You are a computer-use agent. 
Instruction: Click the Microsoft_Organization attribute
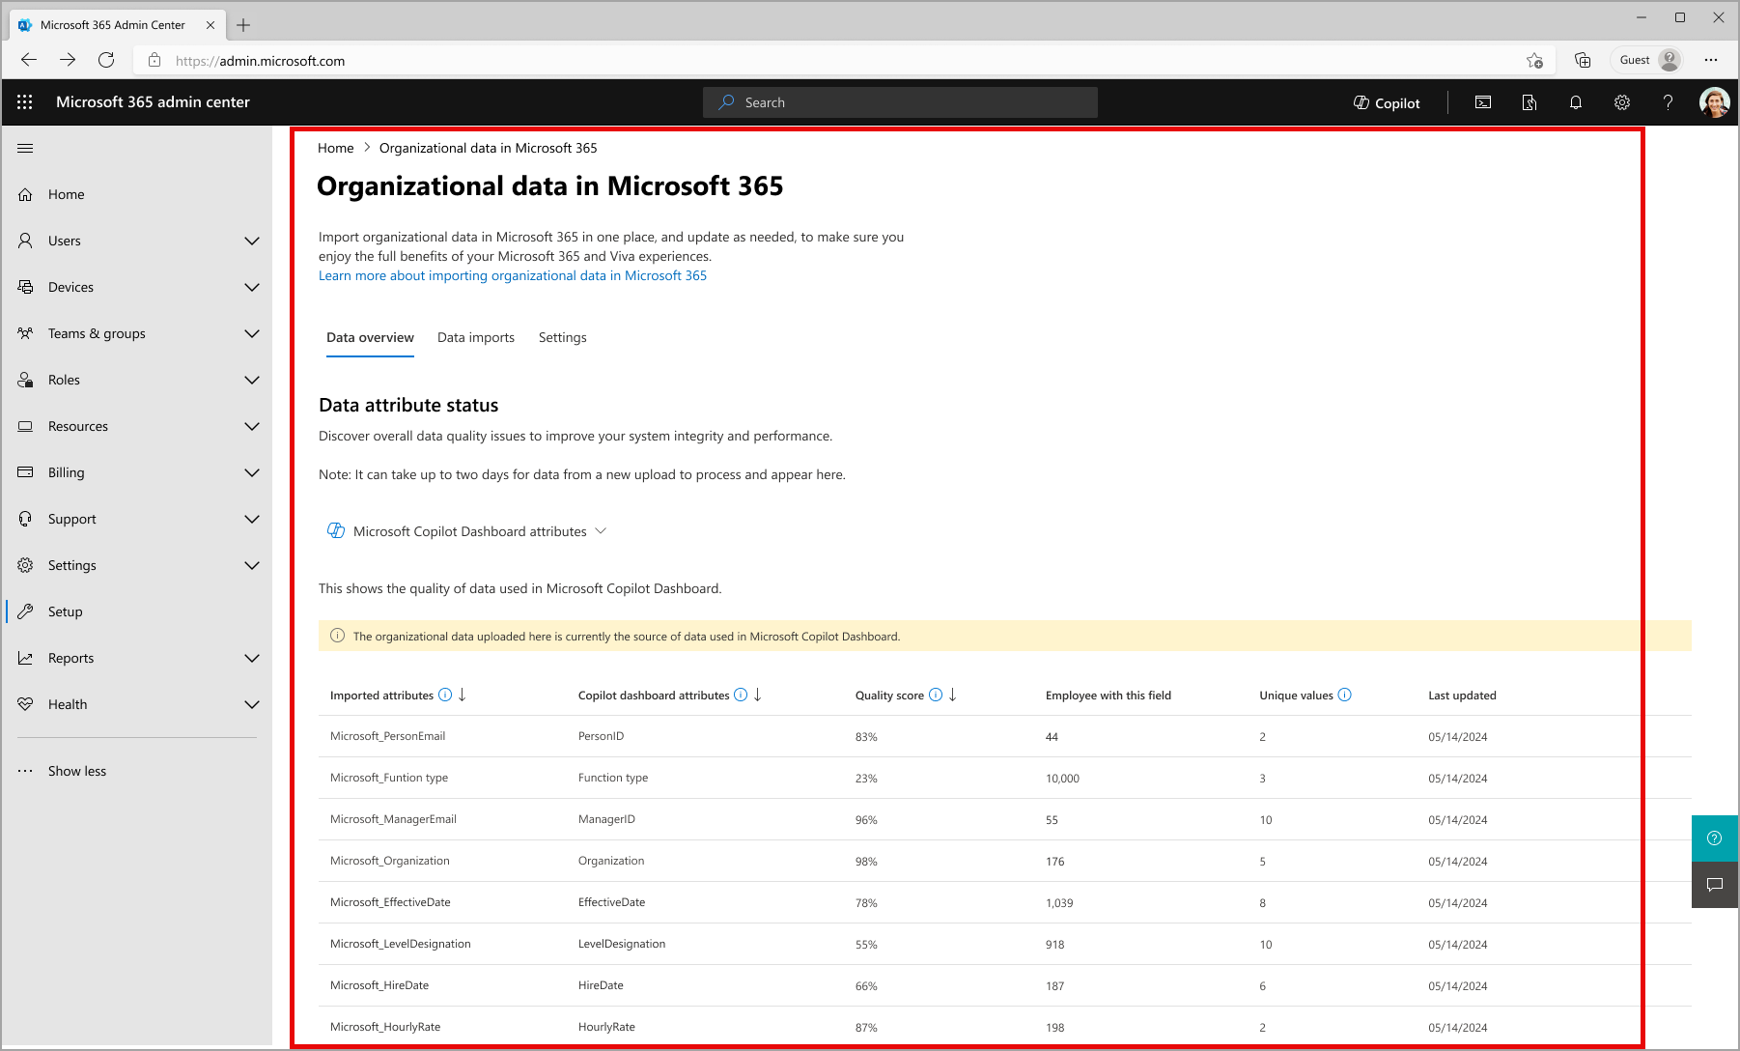pos(390,861)
